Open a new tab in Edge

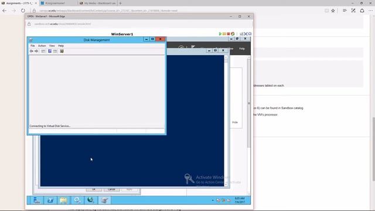point(121,3)
